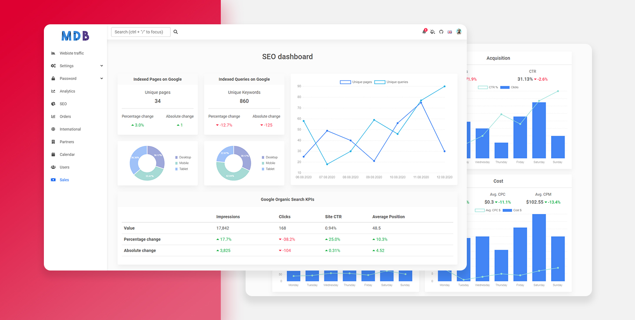
Task: Open the user avatar profile menu
Action: click(x=459, y=32)
